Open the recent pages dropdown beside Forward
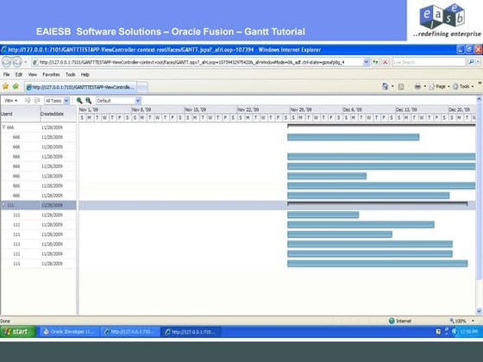 26,62
